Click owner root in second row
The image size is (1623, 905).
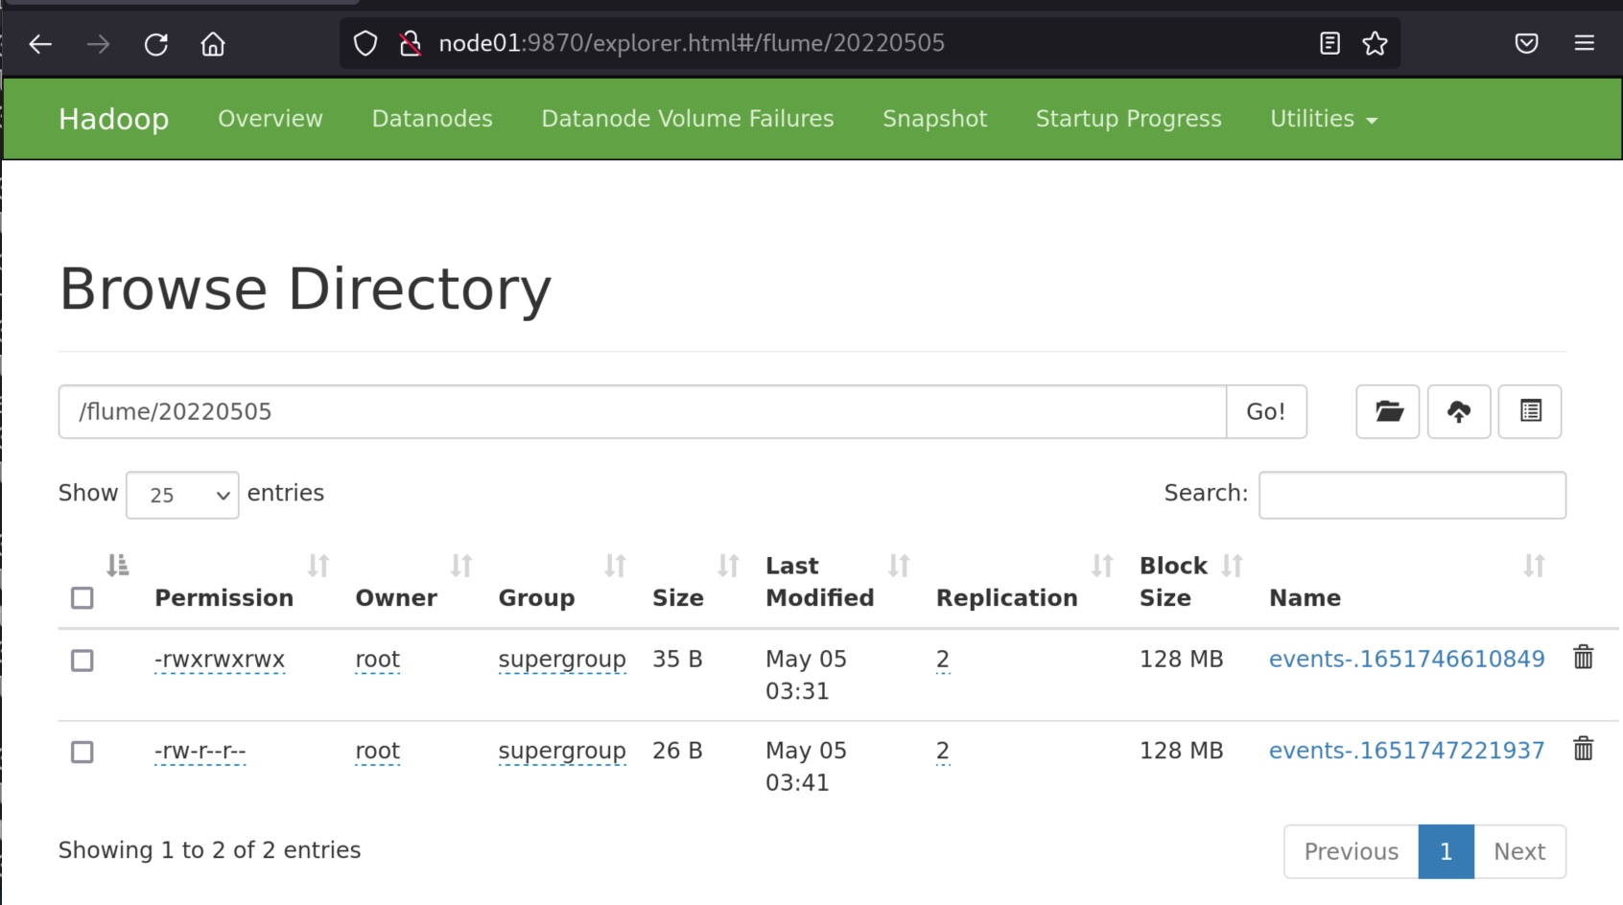[x=377, y=752]
